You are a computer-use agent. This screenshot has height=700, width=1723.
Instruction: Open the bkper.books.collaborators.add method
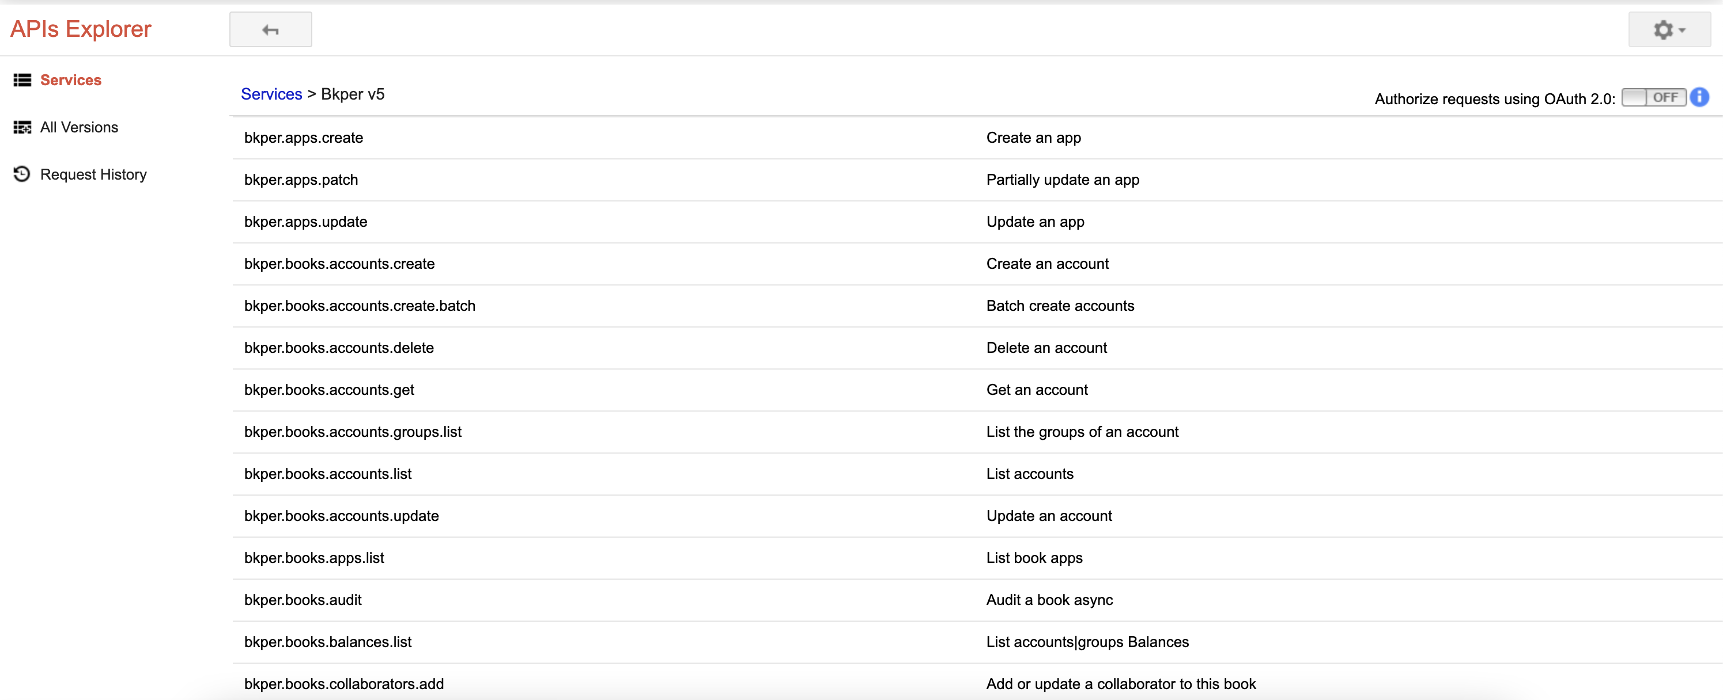344,683
